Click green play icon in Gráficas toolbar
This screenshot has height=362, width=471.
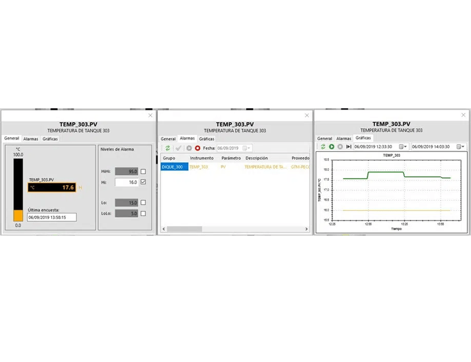point(331,147)
